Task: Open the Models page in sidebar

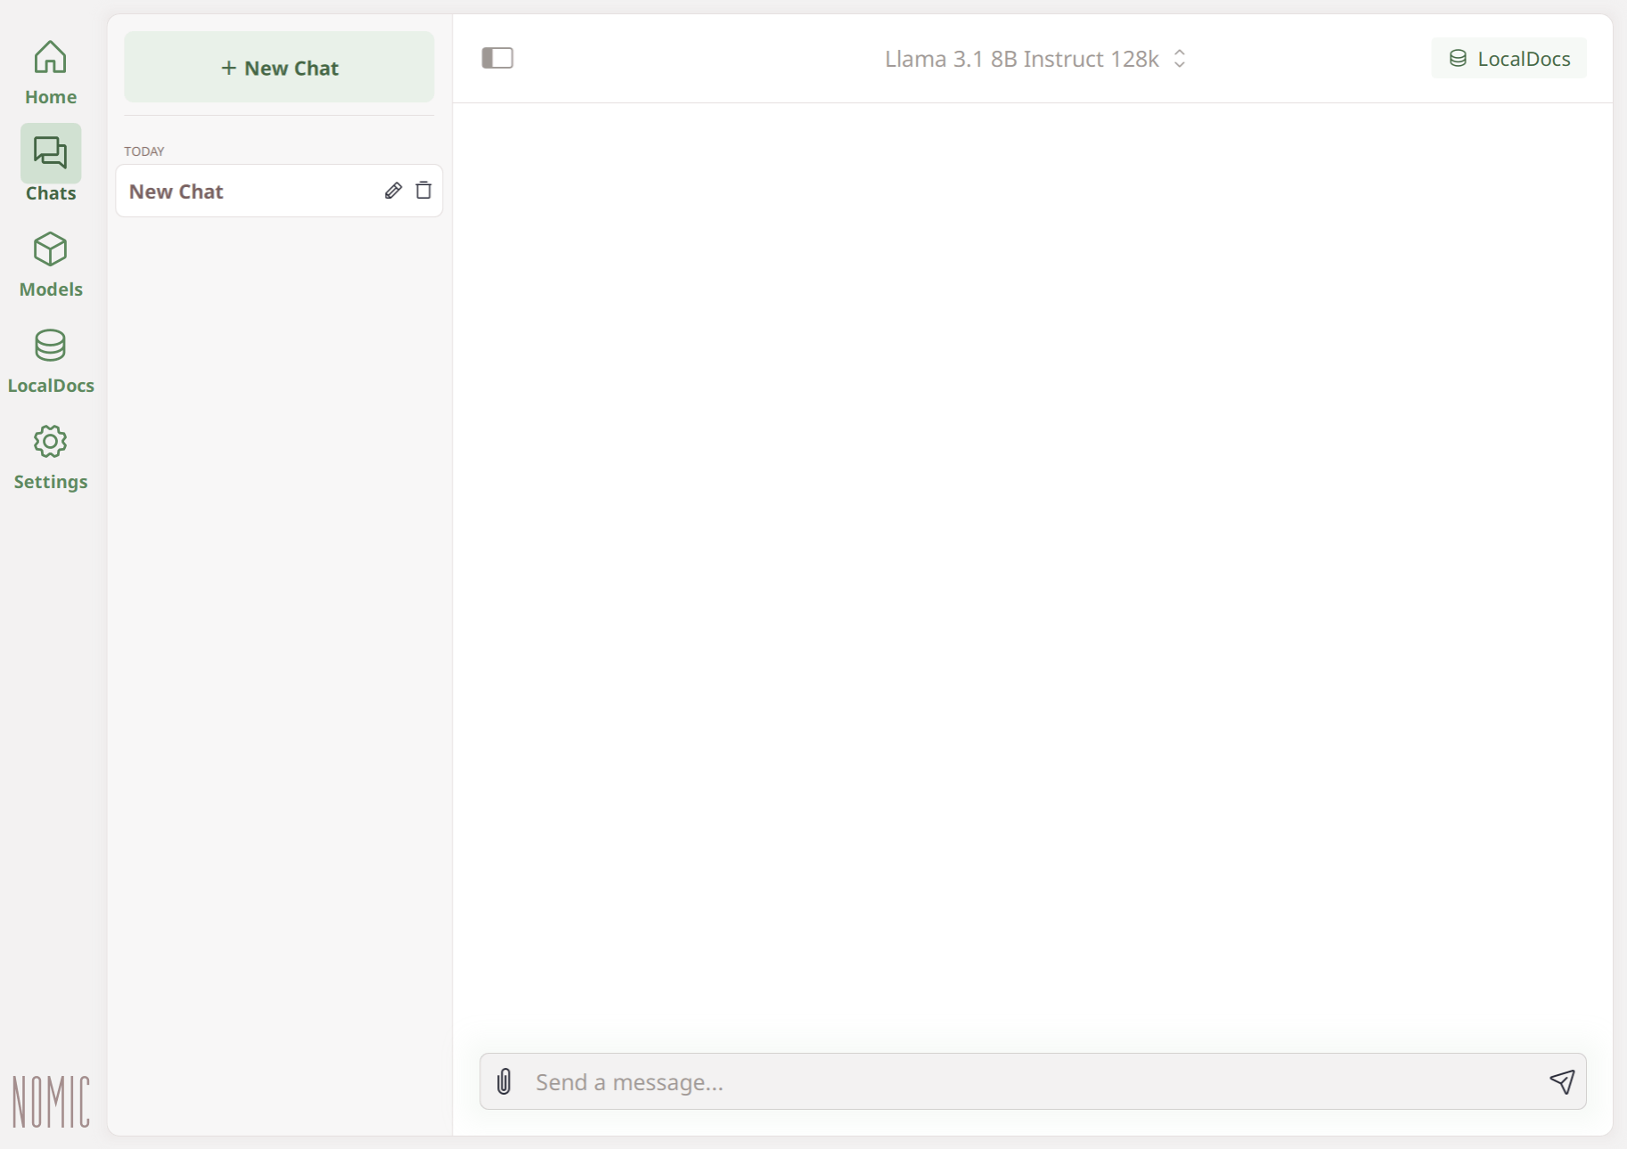Action: click(x=51, y=265)
